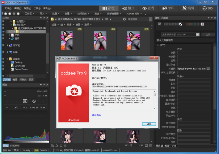
Task: Select the DDY folder in tree
Action: click(x=22, y=32)
